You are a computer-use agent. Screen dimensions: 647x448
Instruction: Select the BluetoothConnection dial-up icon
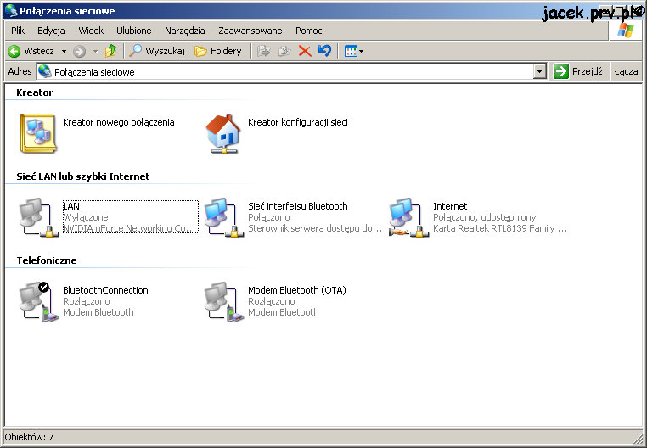pyautogui.click(x=39, y=301)
